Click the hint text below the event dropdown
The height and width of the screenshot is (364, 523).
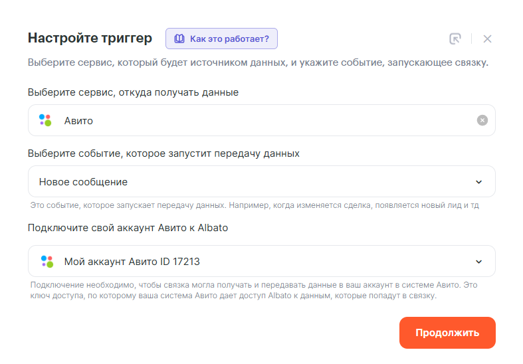255,205
